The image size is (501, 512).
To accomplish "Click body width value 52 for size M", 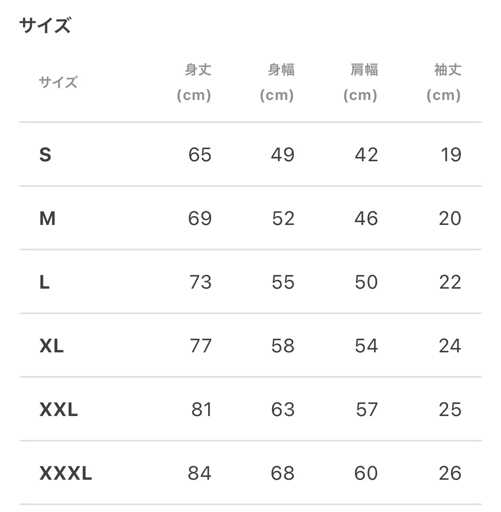I will [x=283, y=219].
